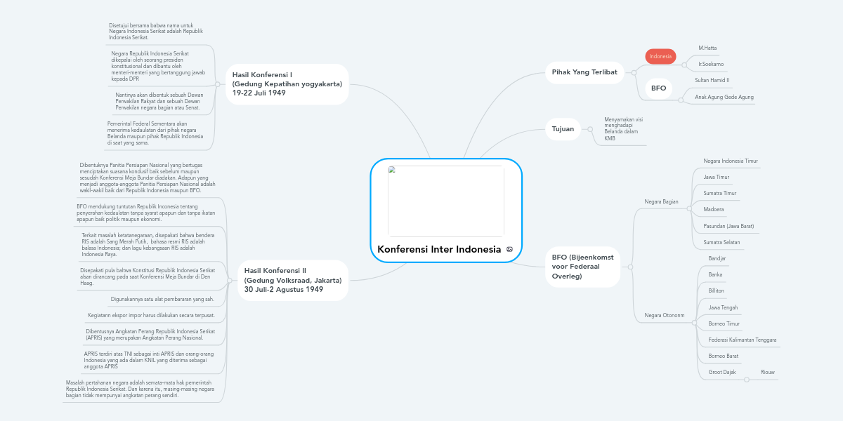Viewport: 843px width, 421px height.
Task: Select the Federasi Kalimantan Tenggara item
Action: pos(742,340)
